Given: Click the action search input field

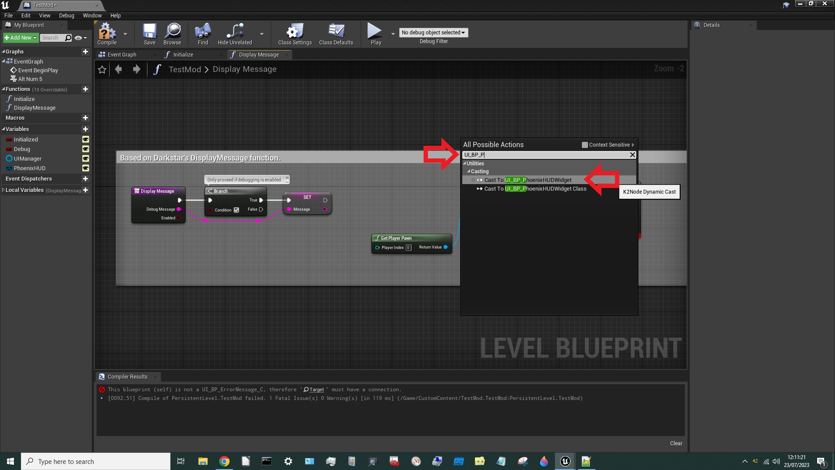Looking at the screenshot, I should pyautogui.click(x=545, y=154).
